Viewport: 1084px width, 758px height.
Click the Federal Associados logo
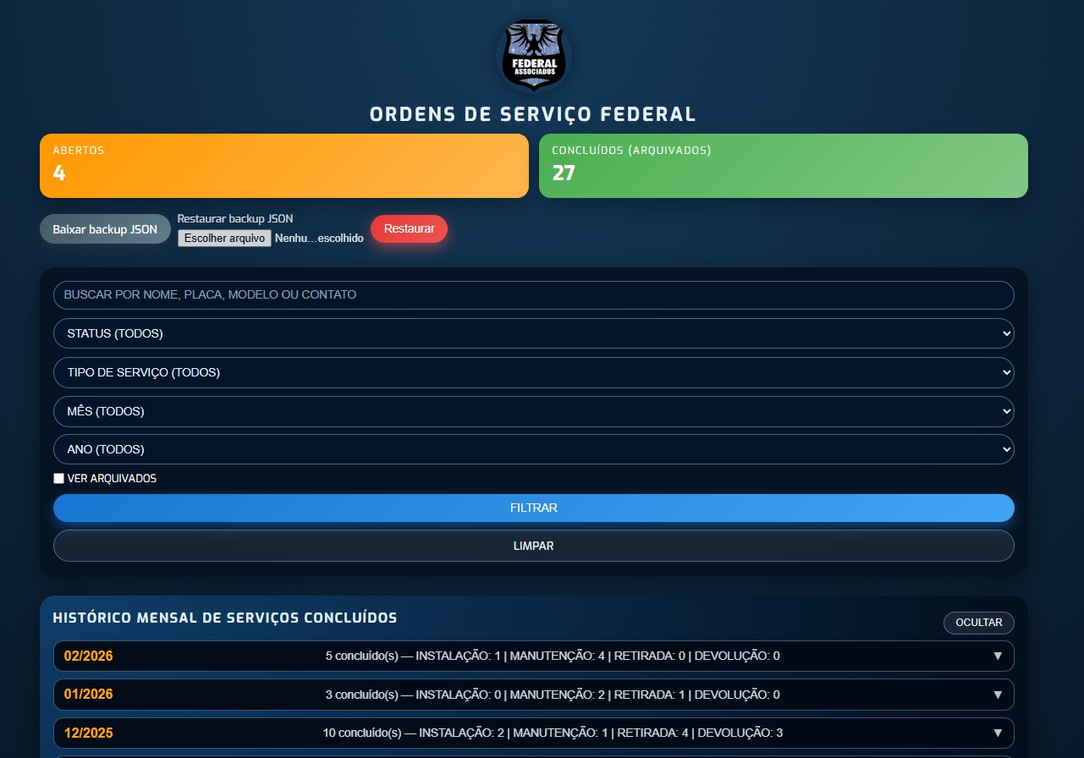coord(533,54)
